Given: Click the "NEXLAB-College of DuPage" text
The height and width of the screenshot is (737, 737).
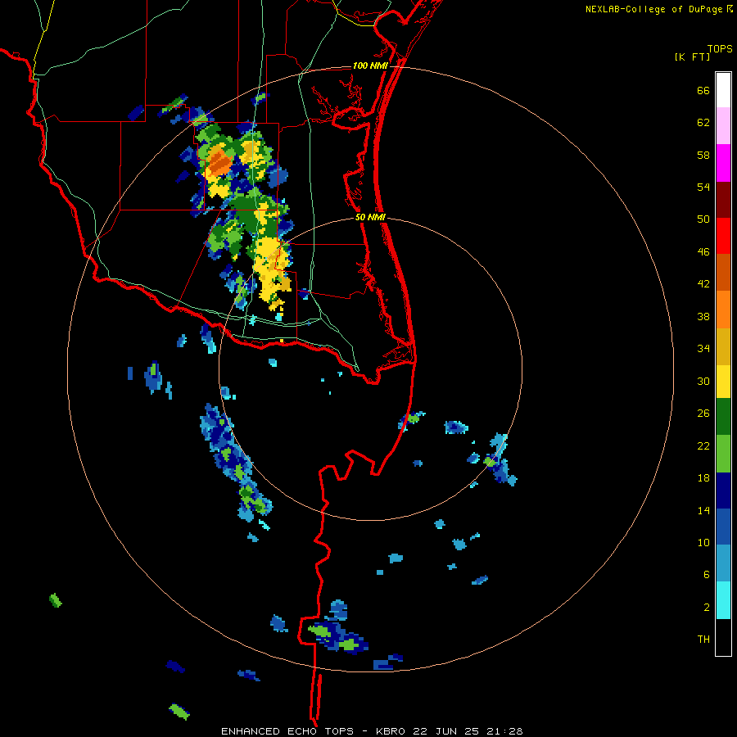Looking at the screenshot, I should pyautogui.click(x=653, y=9).
